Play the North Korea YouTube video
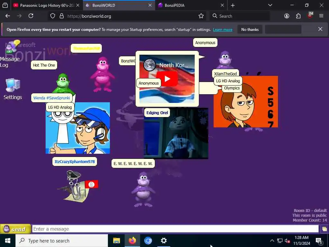Image resolution: width=329 pixels, height=247 pixels. (x=167, y=79)
